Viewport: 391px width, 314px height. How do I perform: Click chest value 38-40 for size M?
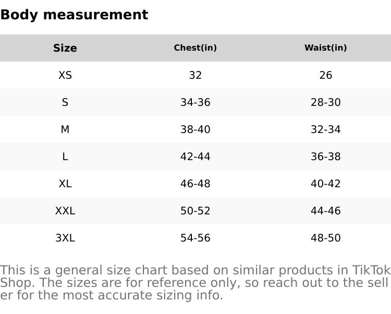click(x=195, y=129)
